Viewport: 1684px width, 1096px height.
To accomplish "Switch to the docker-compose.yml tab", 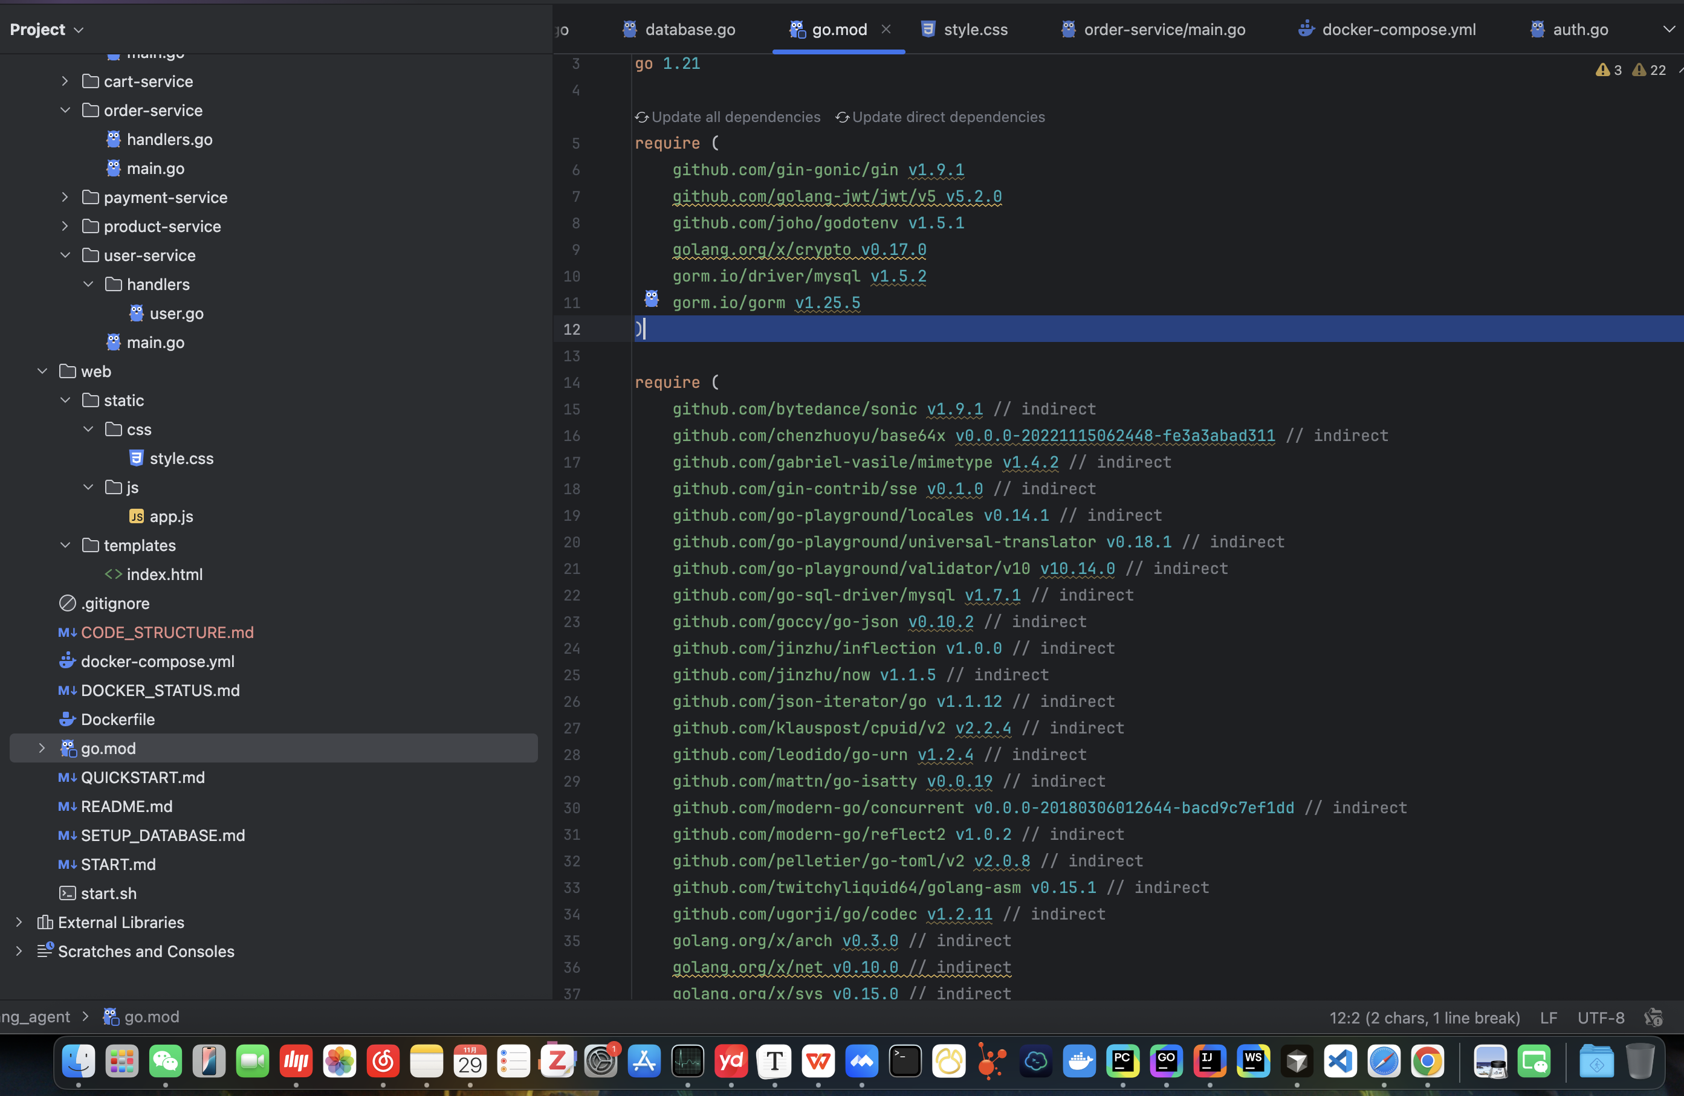I will [x=1397, y=30].
